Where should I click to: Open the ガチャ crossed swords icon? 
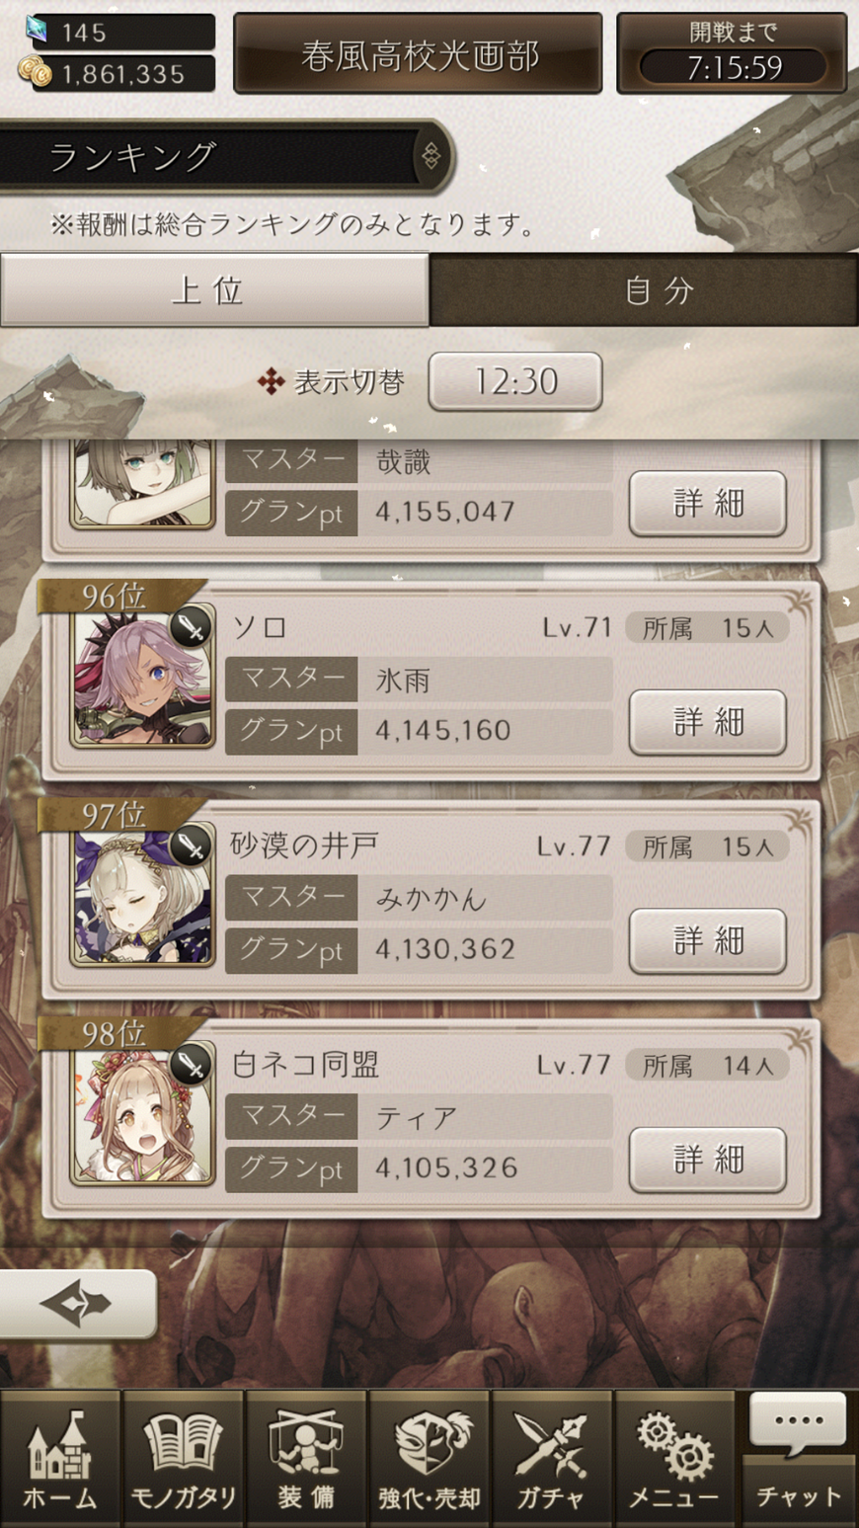(551, 1459)
